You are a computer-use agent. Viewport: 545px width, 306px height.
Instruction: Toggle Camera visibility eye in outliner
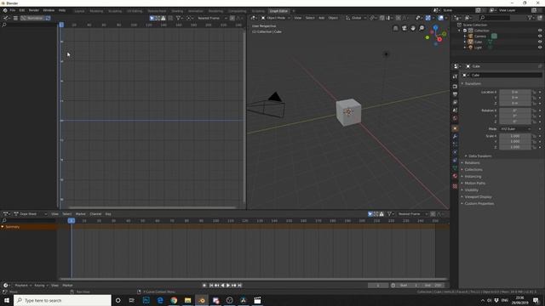coord(540,36)
